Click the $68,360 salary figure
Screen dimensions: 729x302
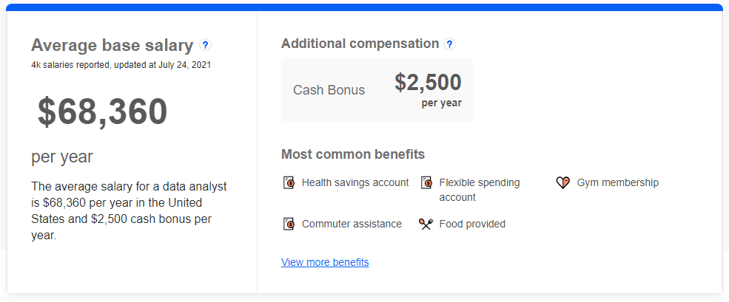point(102,111)
